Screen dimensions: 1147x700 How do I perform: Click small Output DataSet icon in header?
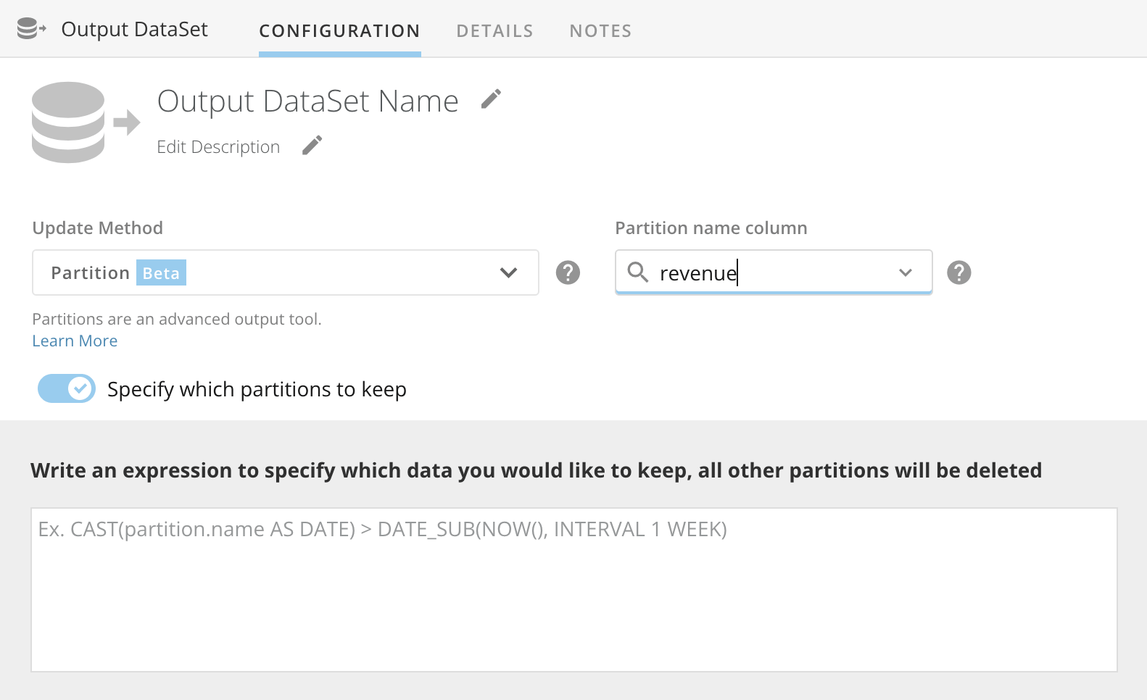pyautogui.click(x=31, y=29)
